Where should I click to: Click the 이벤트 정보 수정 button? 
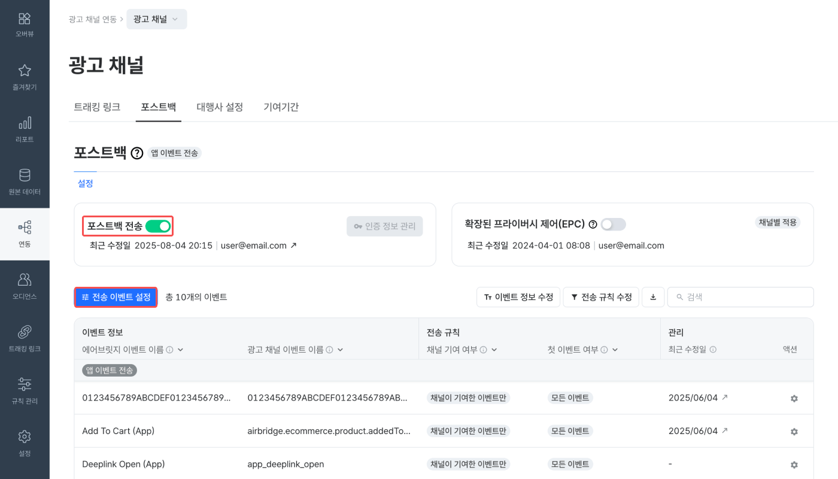coord(518,297)
